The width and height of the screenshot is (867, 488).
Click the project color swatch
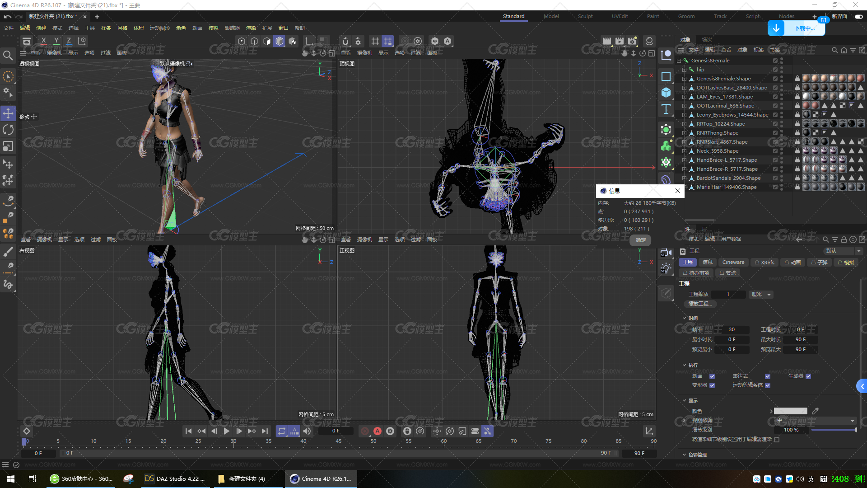[x=790, y=411]
